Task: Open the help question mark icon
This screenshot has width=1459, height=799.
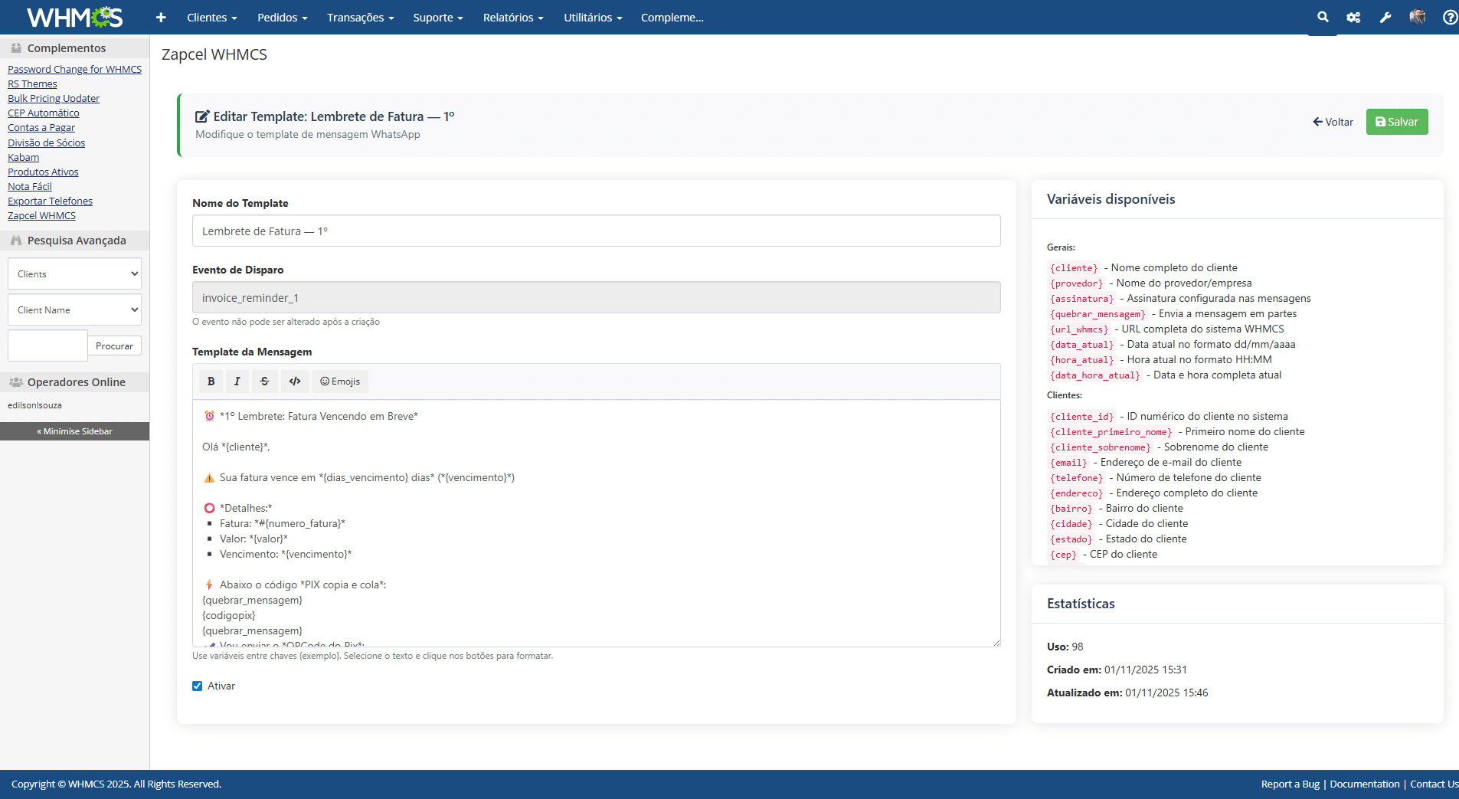Action: tap(1449, 17)
